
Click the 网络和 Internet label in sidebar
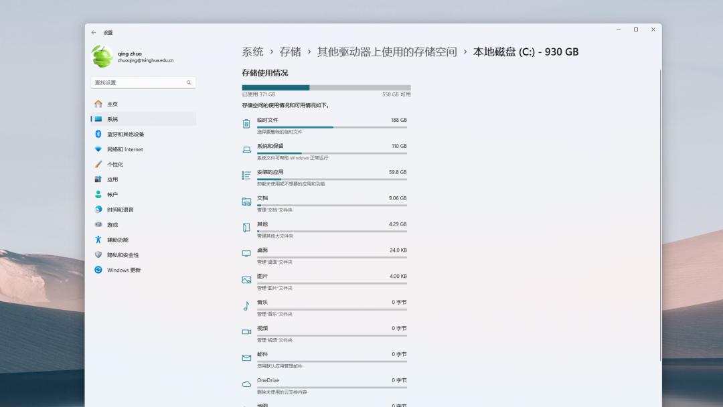click(x=125, y=149)
